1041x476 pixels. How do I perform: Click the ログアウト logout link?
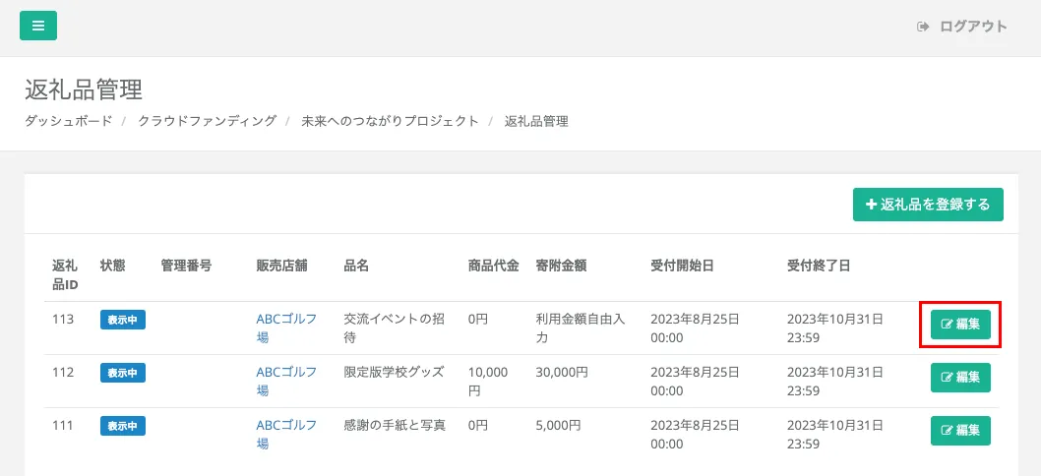click(962, 27)
